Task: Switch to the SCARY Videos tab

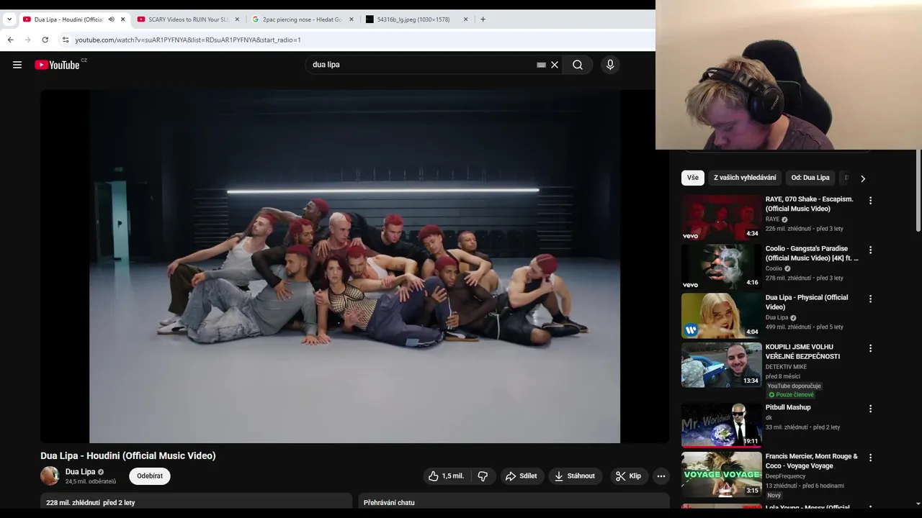Action: (188, 19)
